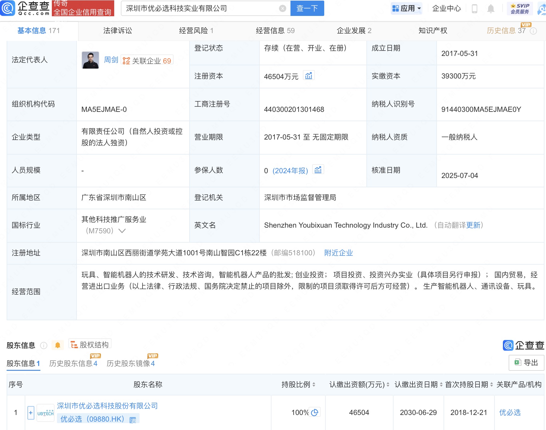Click stock info icon after 09880.HK
Image resolution: width=546 pixels, height=430 pixels.
coord(133,420)
